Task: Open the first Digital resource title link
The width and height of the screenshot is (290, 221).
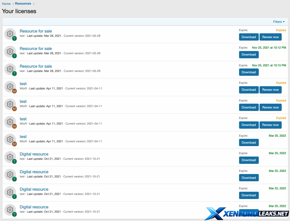Action: (x=34, y=154)
